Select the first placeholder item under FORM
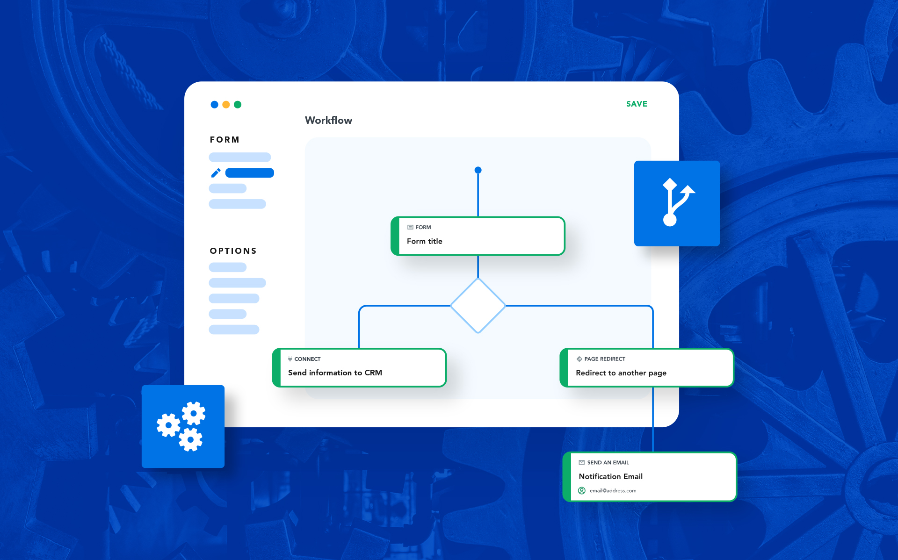This screenshot has height=560, width=898. point(239,157)
